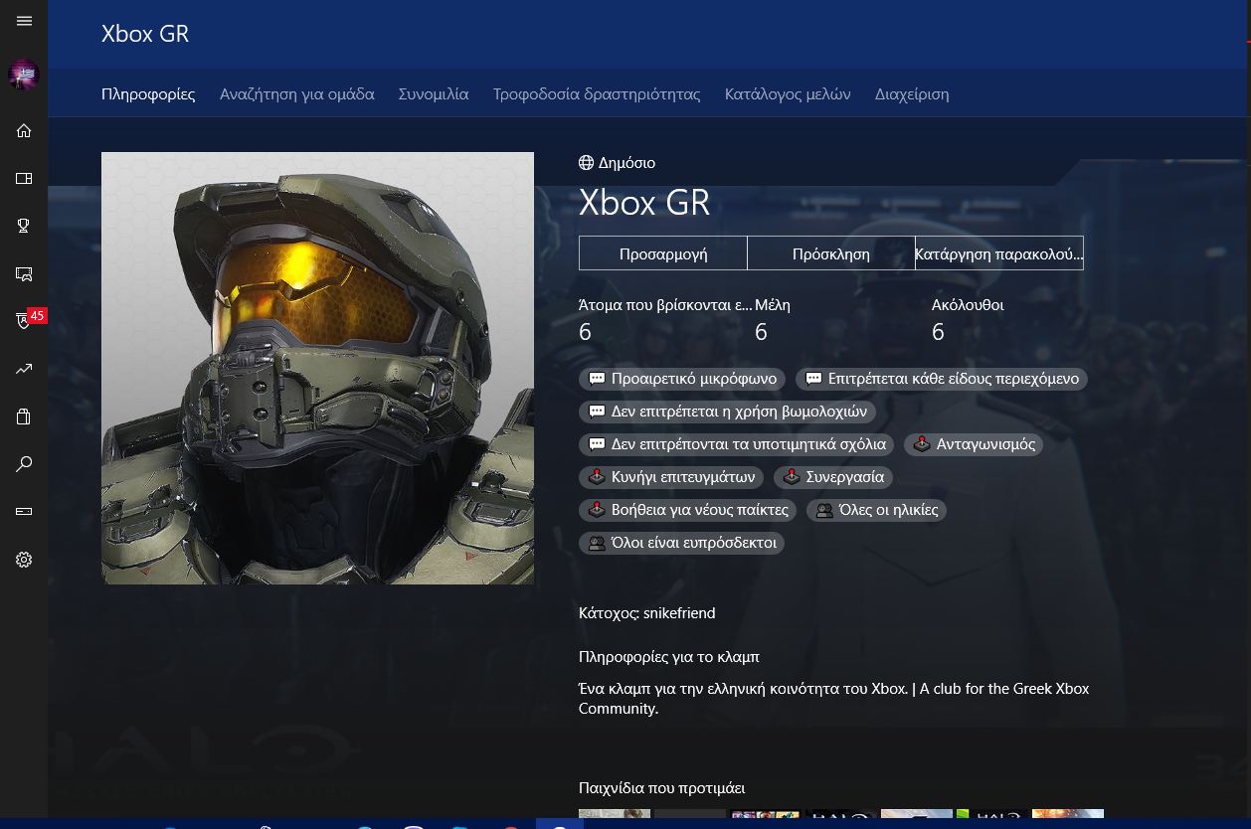The width and height of the screenshot is (1251, 829).
Task: Select the Όλοι είναι ευπρόσδεκτοι tag
Action: (x=681, y=543)
